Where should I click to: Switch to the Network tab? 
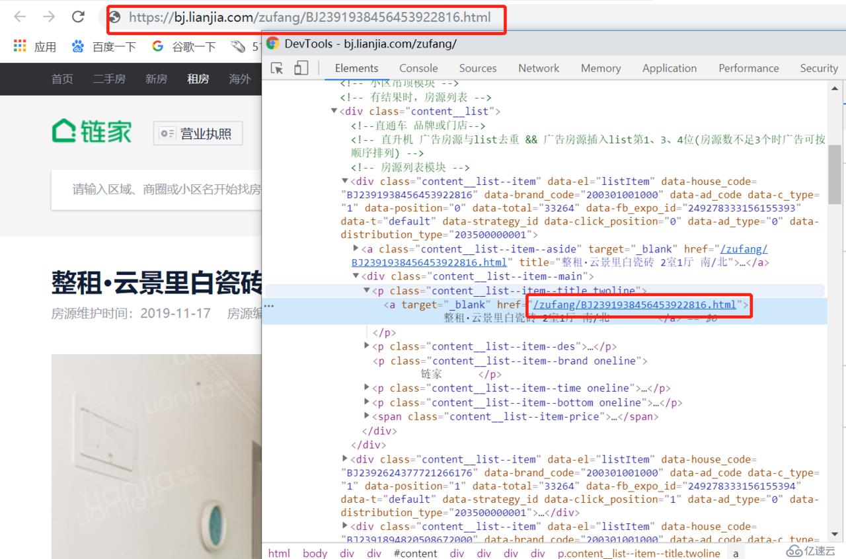539,68
